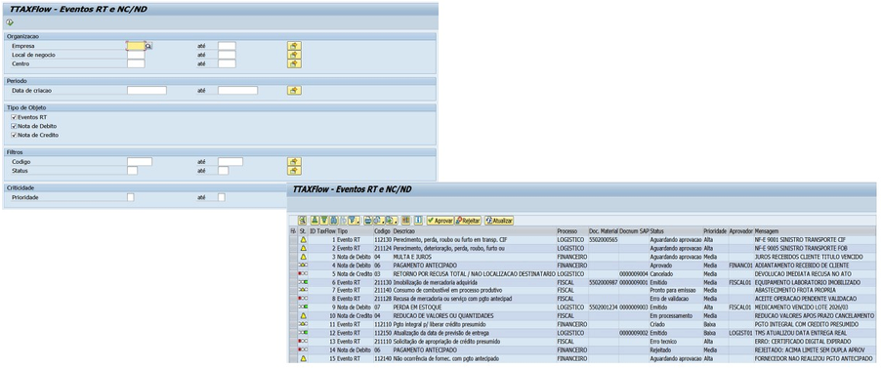Click the Rejeitar button
This screenshot has width=881, height=369.
(x=468, y=221)
